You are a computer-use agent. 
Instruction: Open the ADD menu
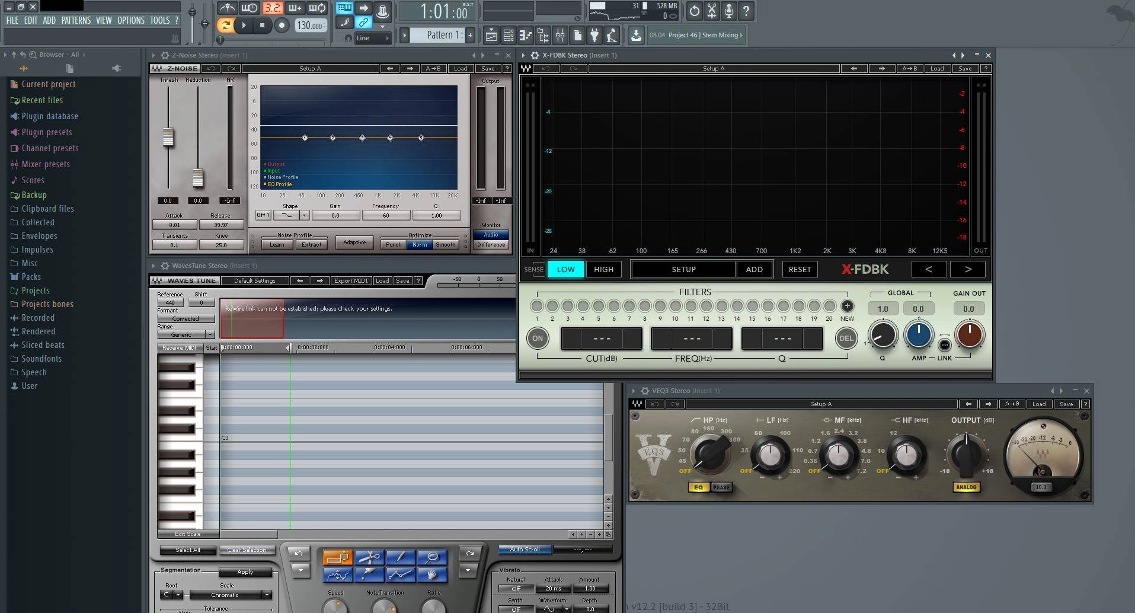tap(49, 20)
